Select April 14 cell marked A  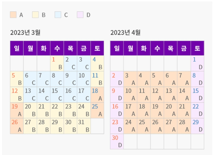(x=184, y=95)
